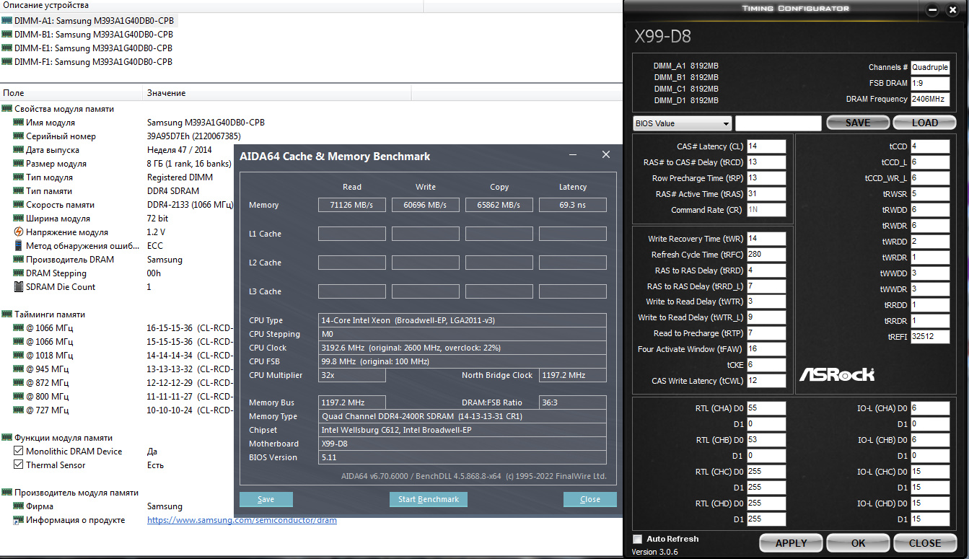This screenshot has width=969, height=559.
Task: Click the Four Activate Window (tFAW) field
Action: pos(766,349)
